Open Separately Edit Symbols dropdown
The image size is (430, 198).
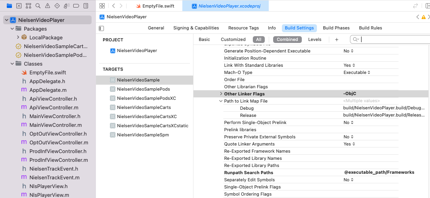click(x=348, y=180)
